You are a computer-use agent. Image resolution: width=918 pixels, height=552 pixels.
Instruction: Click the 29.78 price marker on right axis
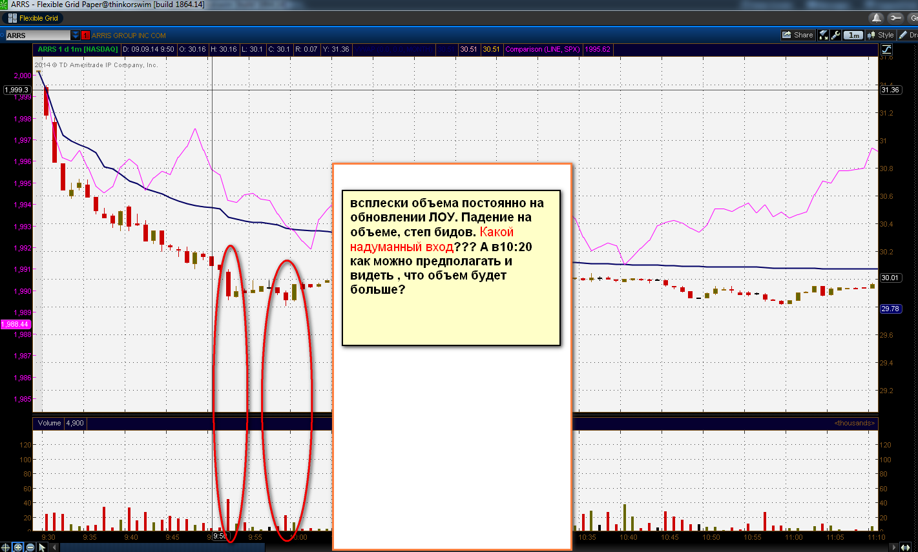(x=890, y=309)
